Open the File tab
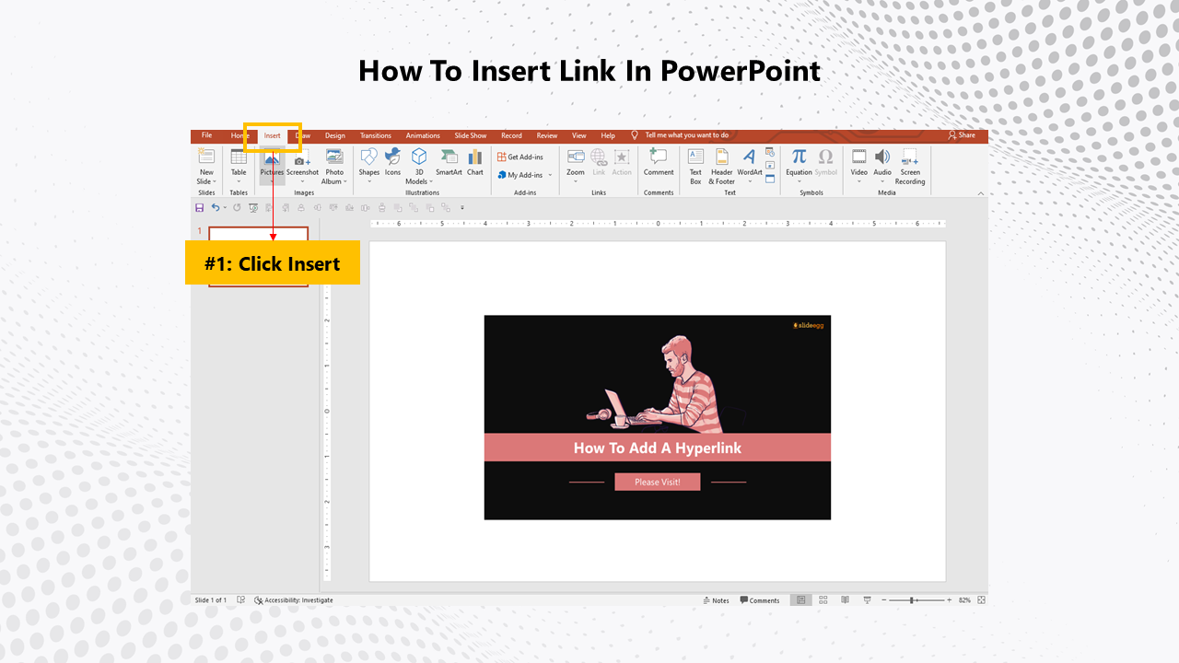 206,135
